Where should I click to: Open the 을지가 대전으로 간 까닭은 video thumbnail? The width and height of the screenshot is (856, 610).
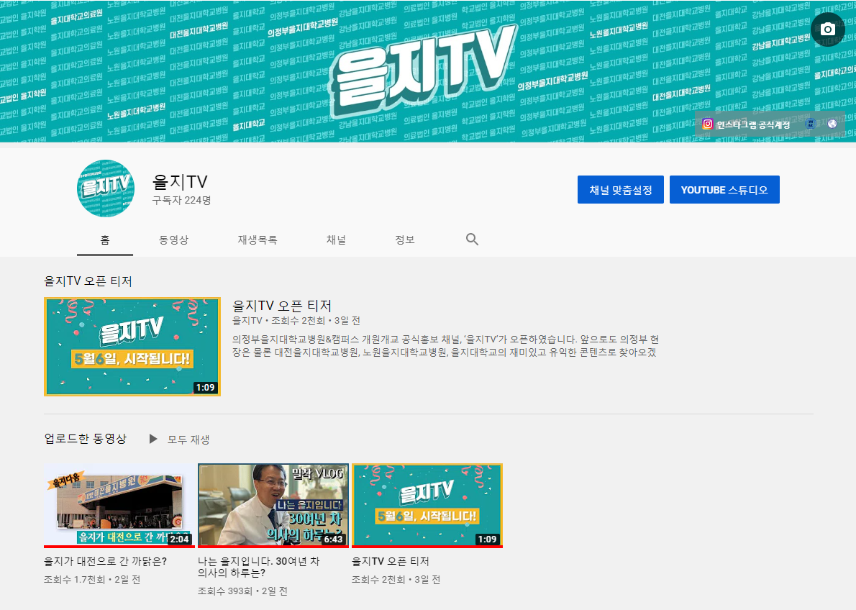coord(119,505)
